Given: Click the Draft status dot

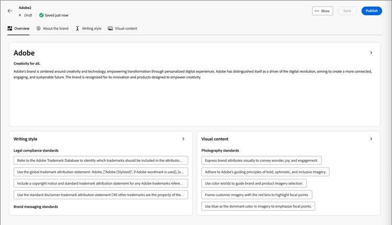Looking at the screenshot, I should [20, 15].
